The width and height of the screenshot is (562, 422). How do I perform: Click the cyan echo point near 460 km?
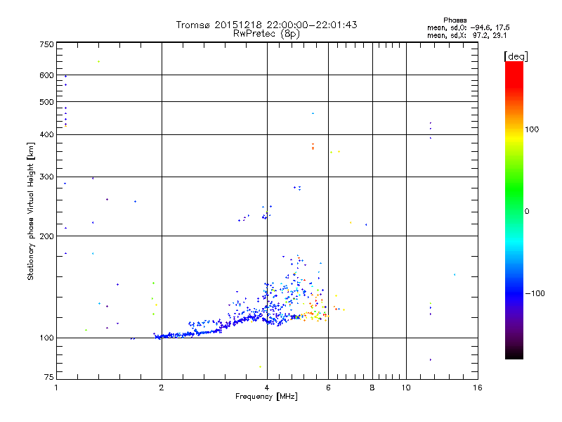[313, 113]
